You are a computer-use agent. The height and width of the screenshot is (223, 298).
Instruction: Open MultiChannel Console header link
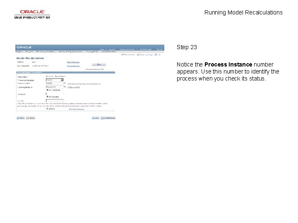[x=127, y=49]
